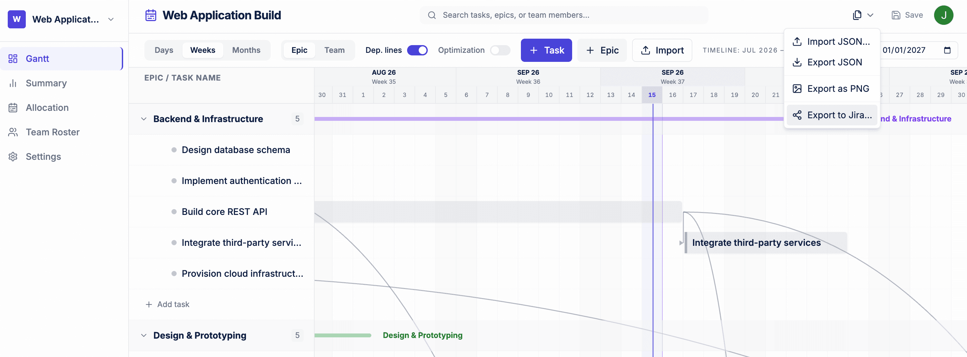Switch timeline scale to Days
This screenshot has height=357, width=967.
pyautogui.click(x=164, y=50)
